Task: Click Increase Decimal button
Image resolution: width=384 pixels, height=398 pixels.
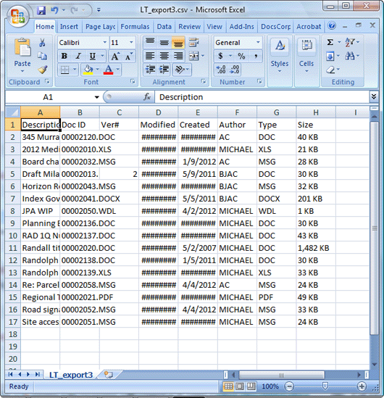Action: pyautogui.click(x=221, y=70)
